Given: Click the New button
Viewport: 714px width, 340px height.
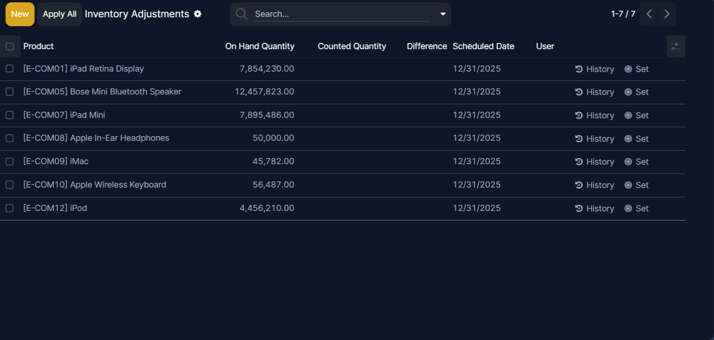Looking at the screenshot, I should click(x=20, y=14).
